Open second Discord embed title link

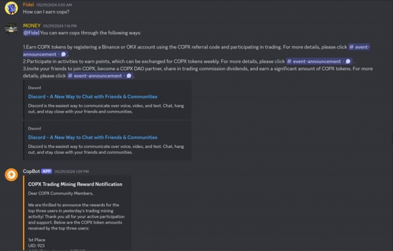(x=93, y=138)
